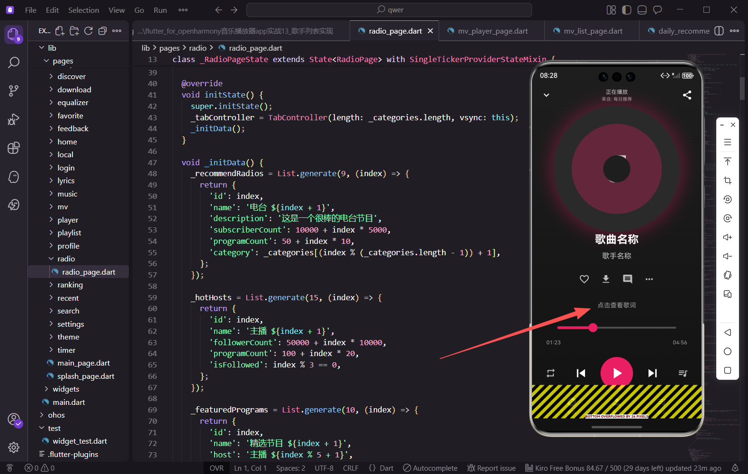Collapse the lib folder
This screenshot has width=748, height=474.
[x=47, y=48]
